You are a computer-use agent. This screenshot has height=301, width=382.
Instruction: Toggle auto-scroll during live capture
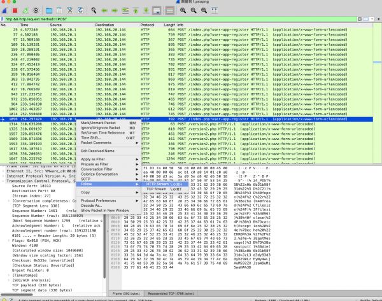(x=157, y=10)
